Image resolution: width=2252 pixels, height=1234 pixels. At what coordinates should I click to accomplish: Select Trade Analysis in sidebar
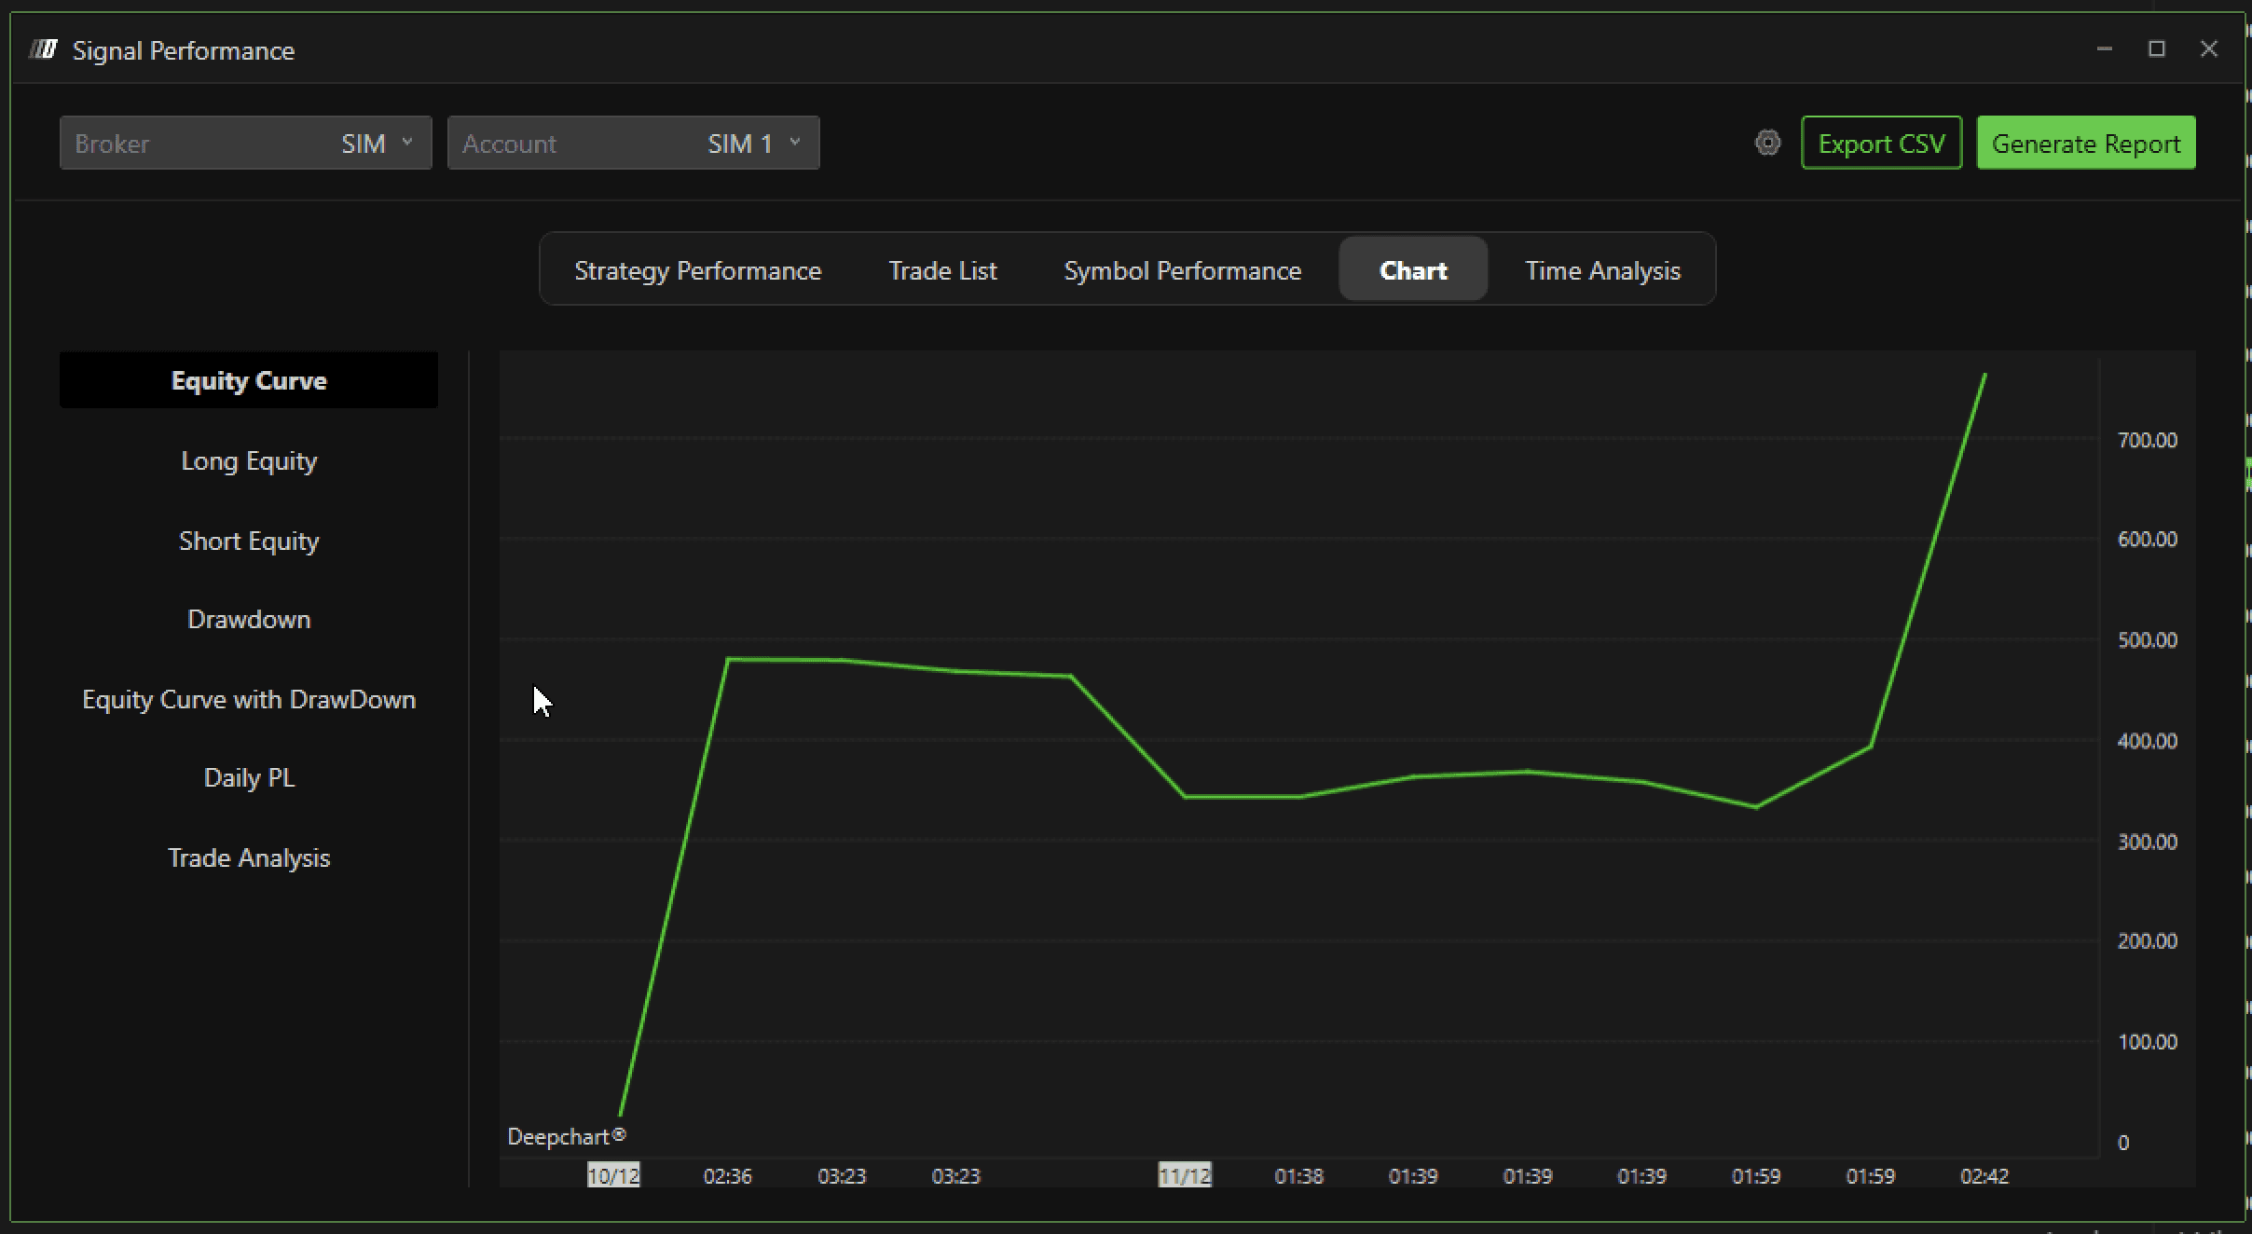click(249, 857)
